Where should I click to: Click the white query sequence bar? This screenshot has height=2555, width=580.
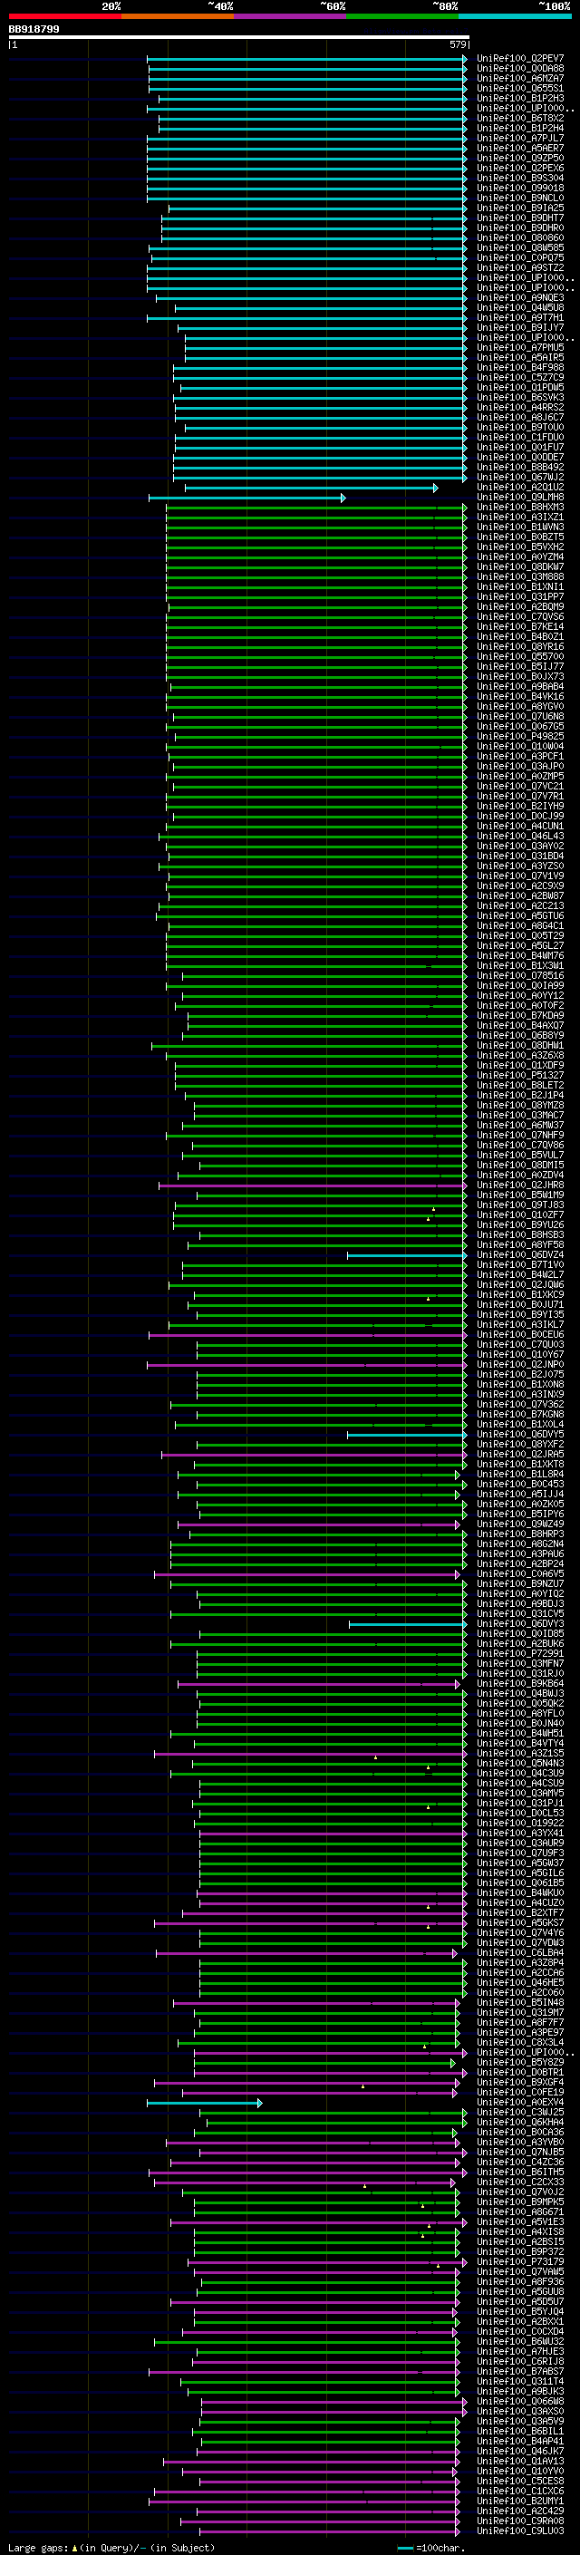pos(239,38)
